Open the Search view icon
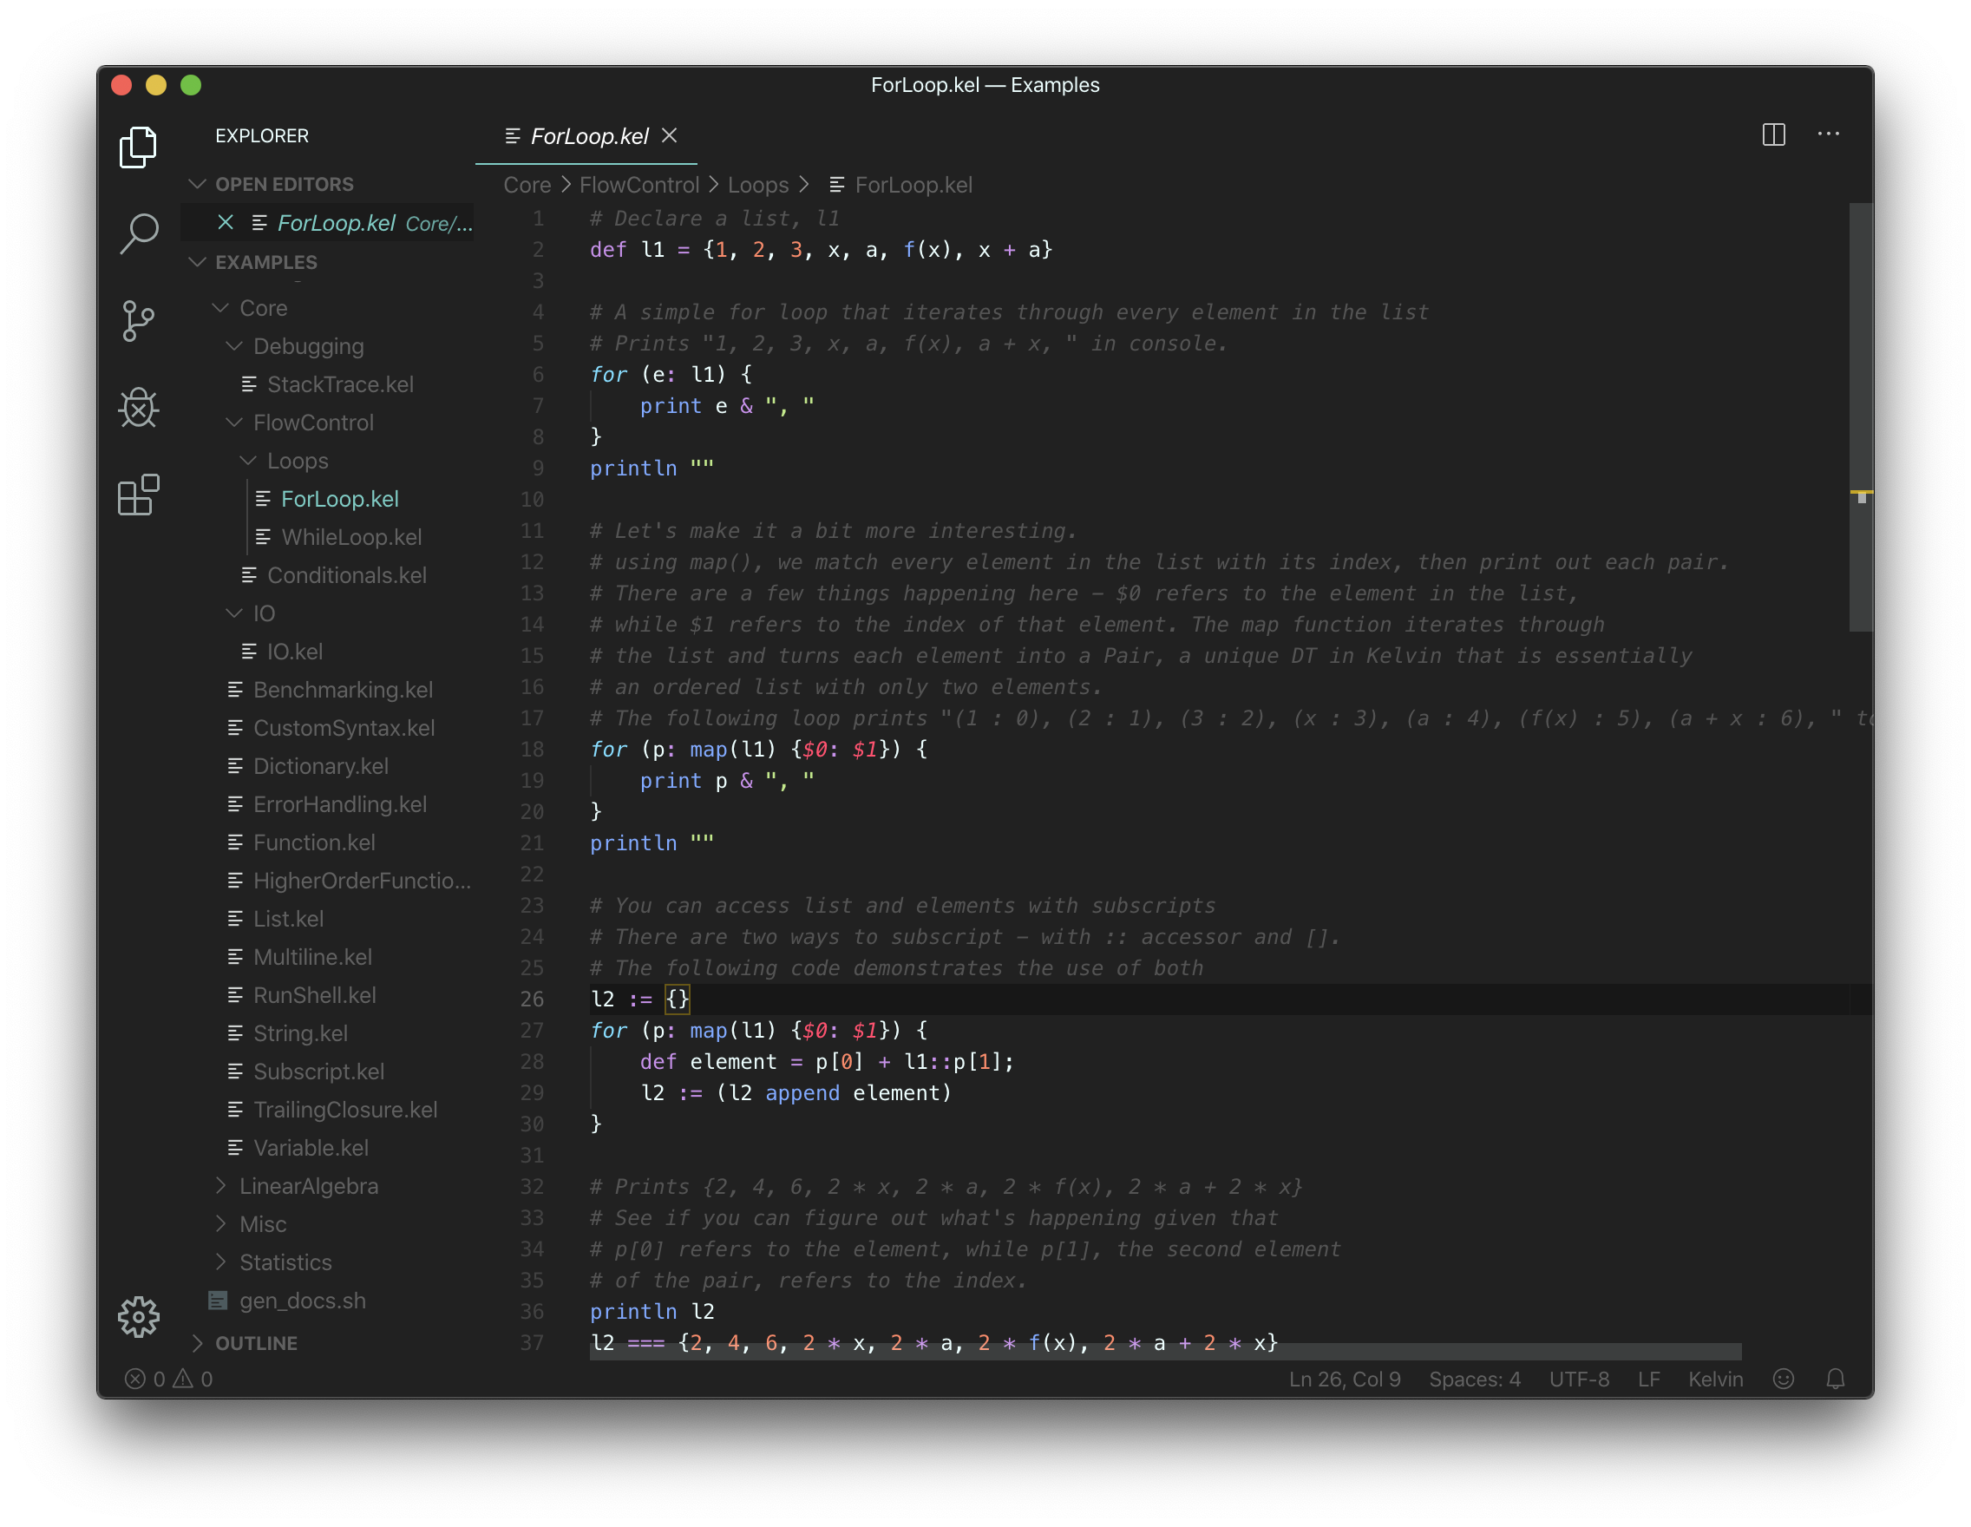Screen dimensions: 1971x1527 [138, 233]
